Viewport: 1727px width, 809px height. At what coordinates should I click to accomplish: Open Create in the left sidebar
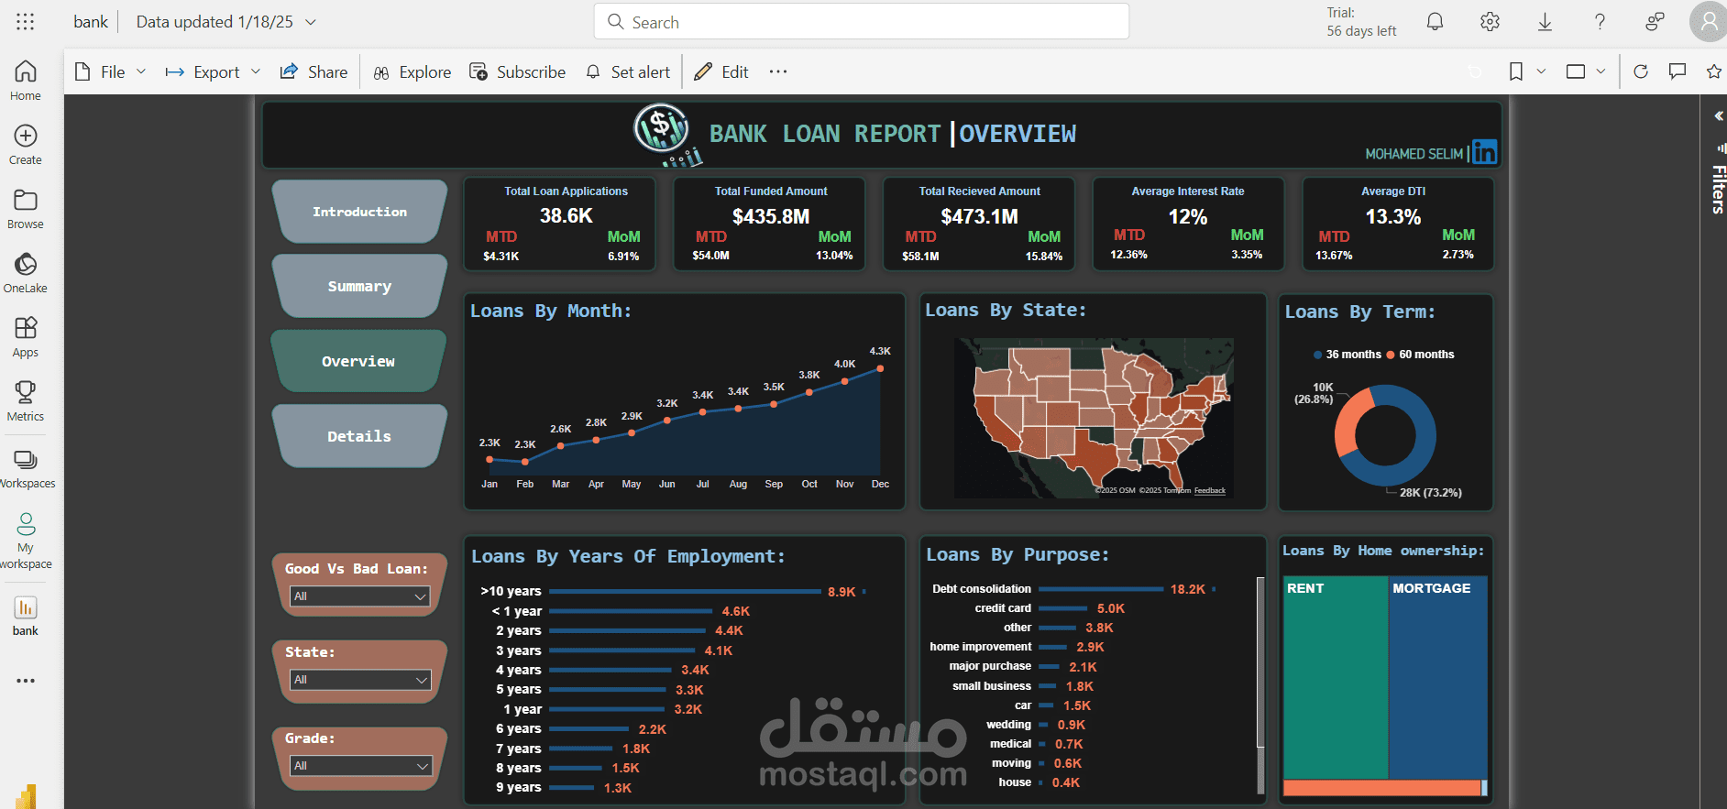tap(26, 145)
